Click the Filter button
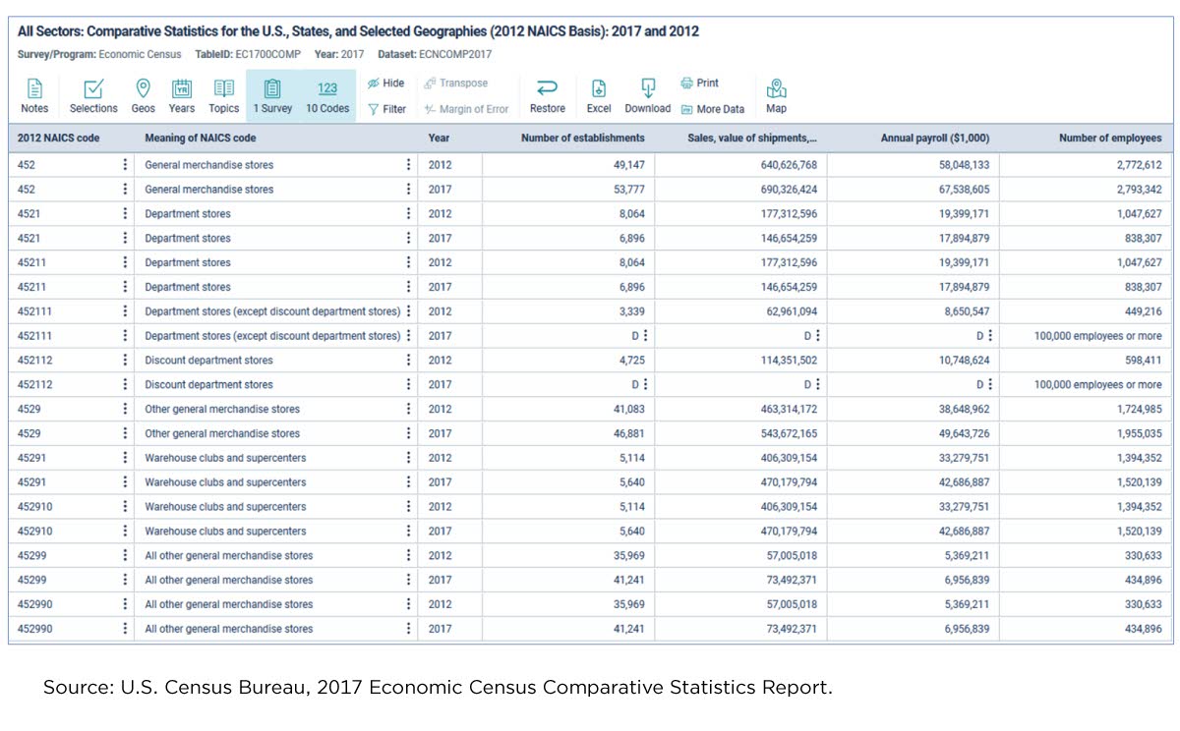 coord(386,109)
